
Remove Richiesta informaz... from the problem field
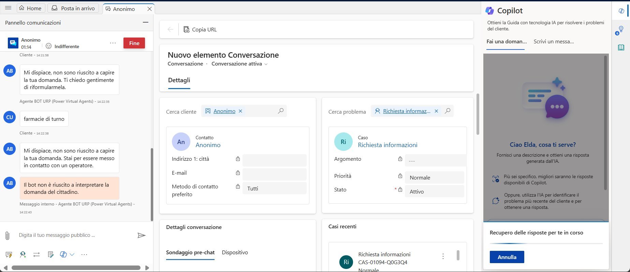(x=436, y=111)
